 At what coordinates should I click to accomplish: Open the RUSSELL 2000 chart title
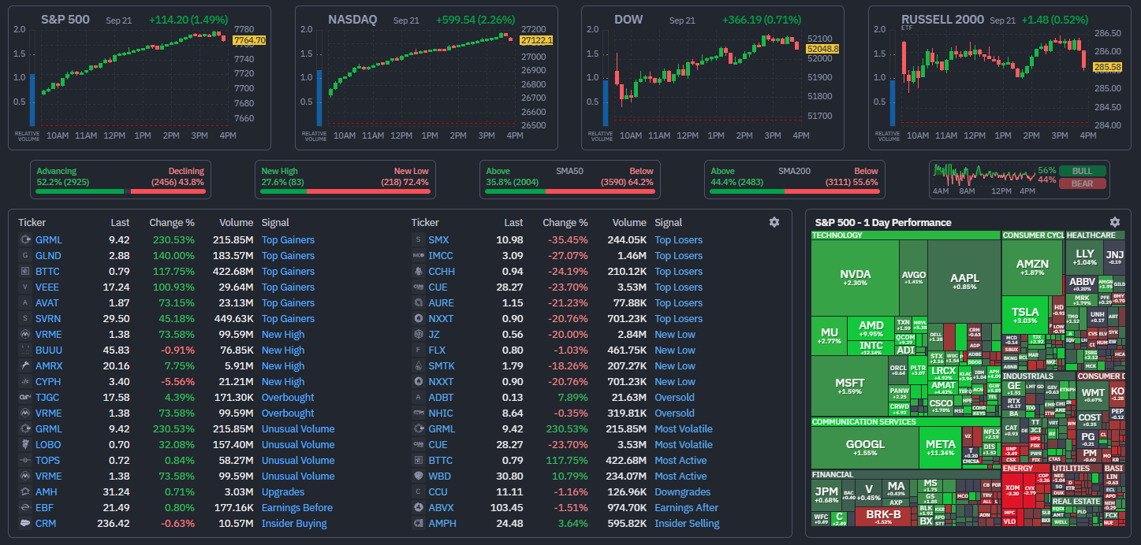(x=942, y=19)
